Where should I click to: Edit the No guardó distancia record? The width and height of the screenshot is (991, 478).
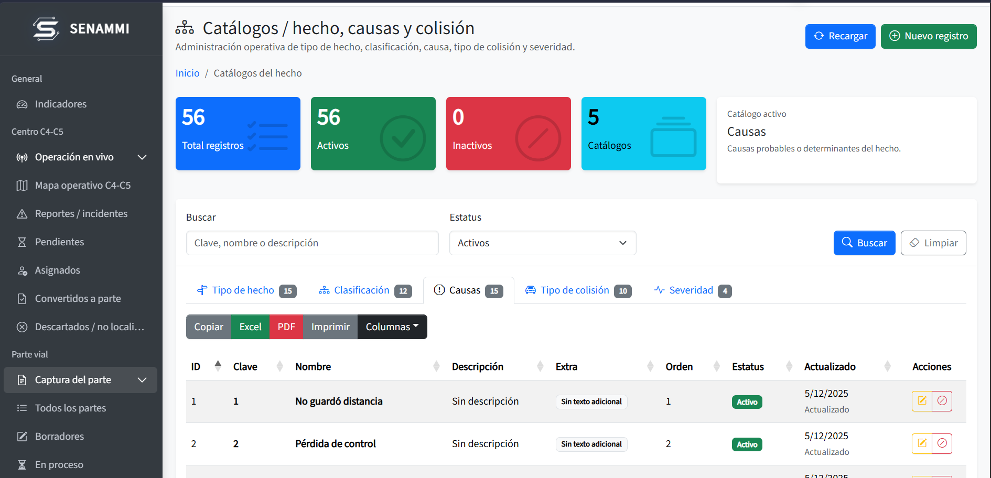click(x=922, y=401)
